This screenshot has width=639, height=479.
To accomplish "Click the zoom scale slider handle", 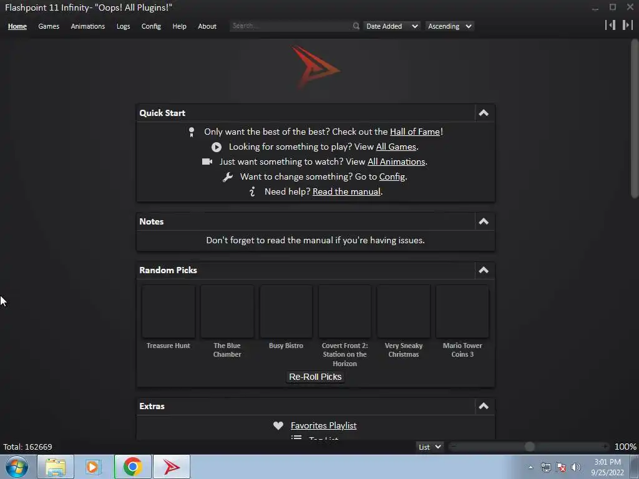I will click(529, 447).
